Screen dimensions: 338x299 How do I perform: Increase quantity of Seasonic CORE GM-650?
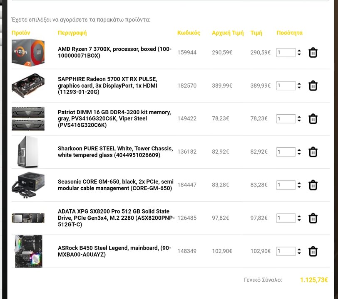tap(299, 183)
